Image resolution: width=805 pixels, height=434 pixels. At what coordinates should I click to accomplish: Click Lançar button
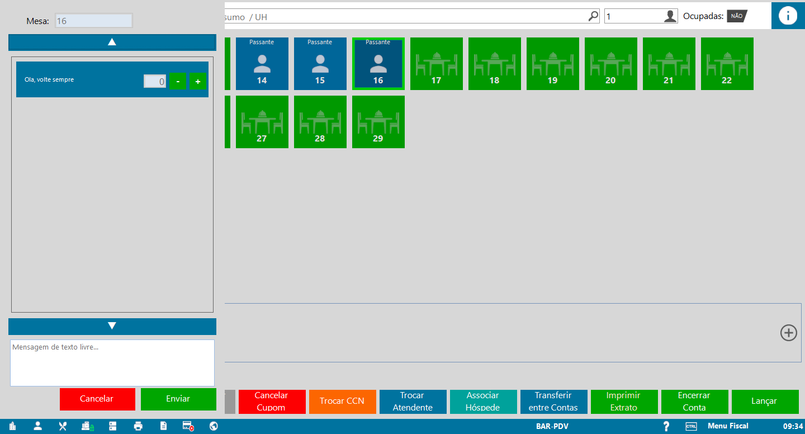tap(765, 402)
